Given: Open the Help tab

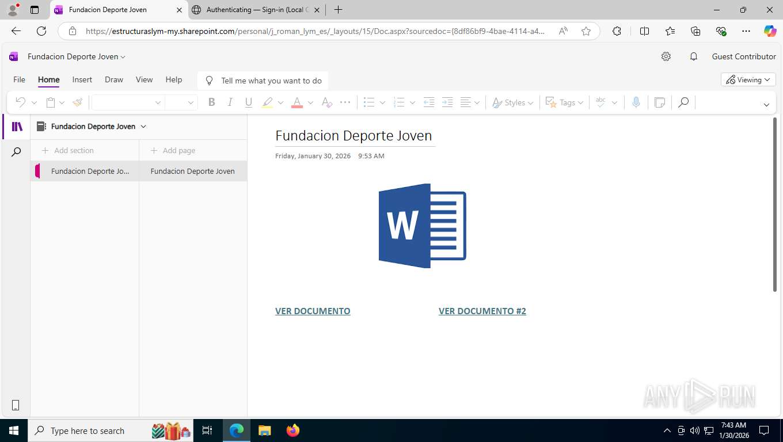Looking at the screenshot, I should pyautogui.click(x=174, y=80).
